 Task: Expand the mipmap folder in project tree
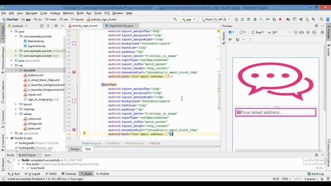16,109
